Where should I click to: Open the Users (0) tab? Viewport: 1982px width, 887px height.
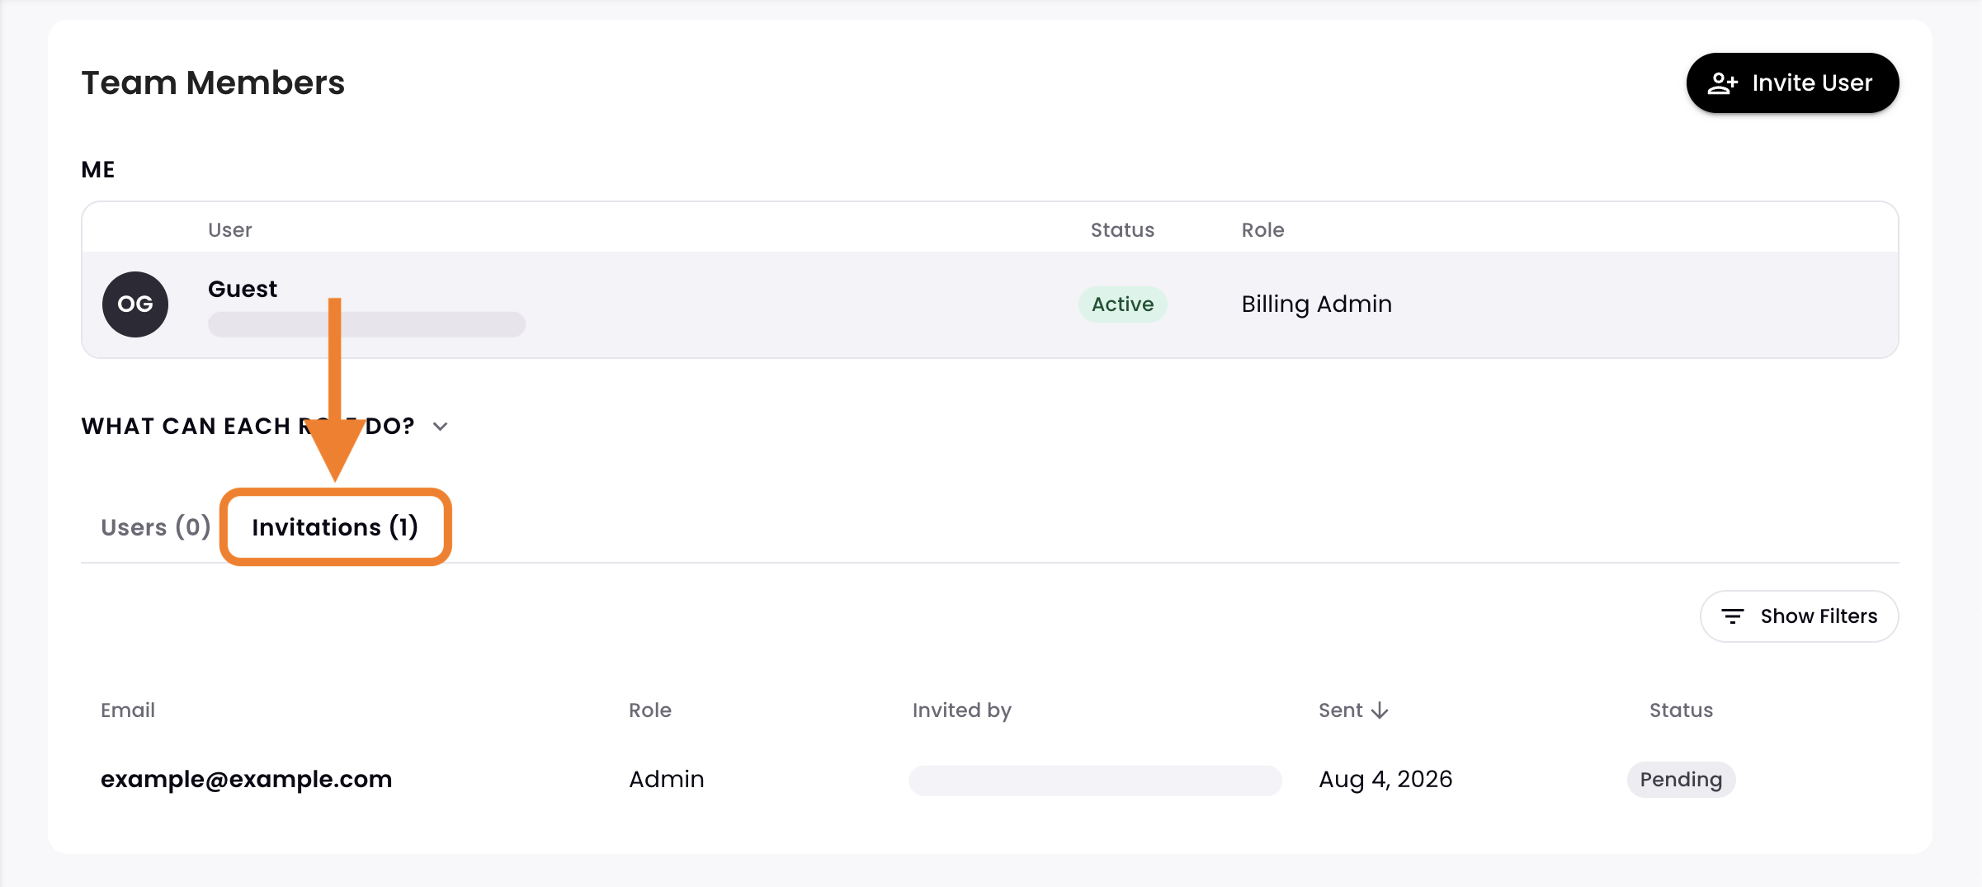click(155, 527)
